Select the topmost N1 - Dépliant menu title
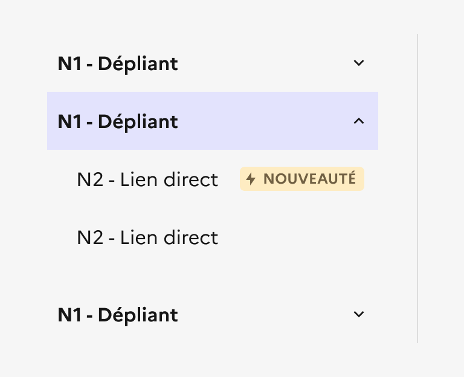Viewport: 464px width, 377px height. (118, 63)
